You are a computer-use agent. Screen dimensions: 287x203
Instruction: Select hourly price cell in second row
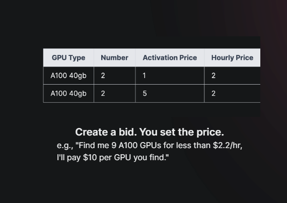[x=232, y=94]
